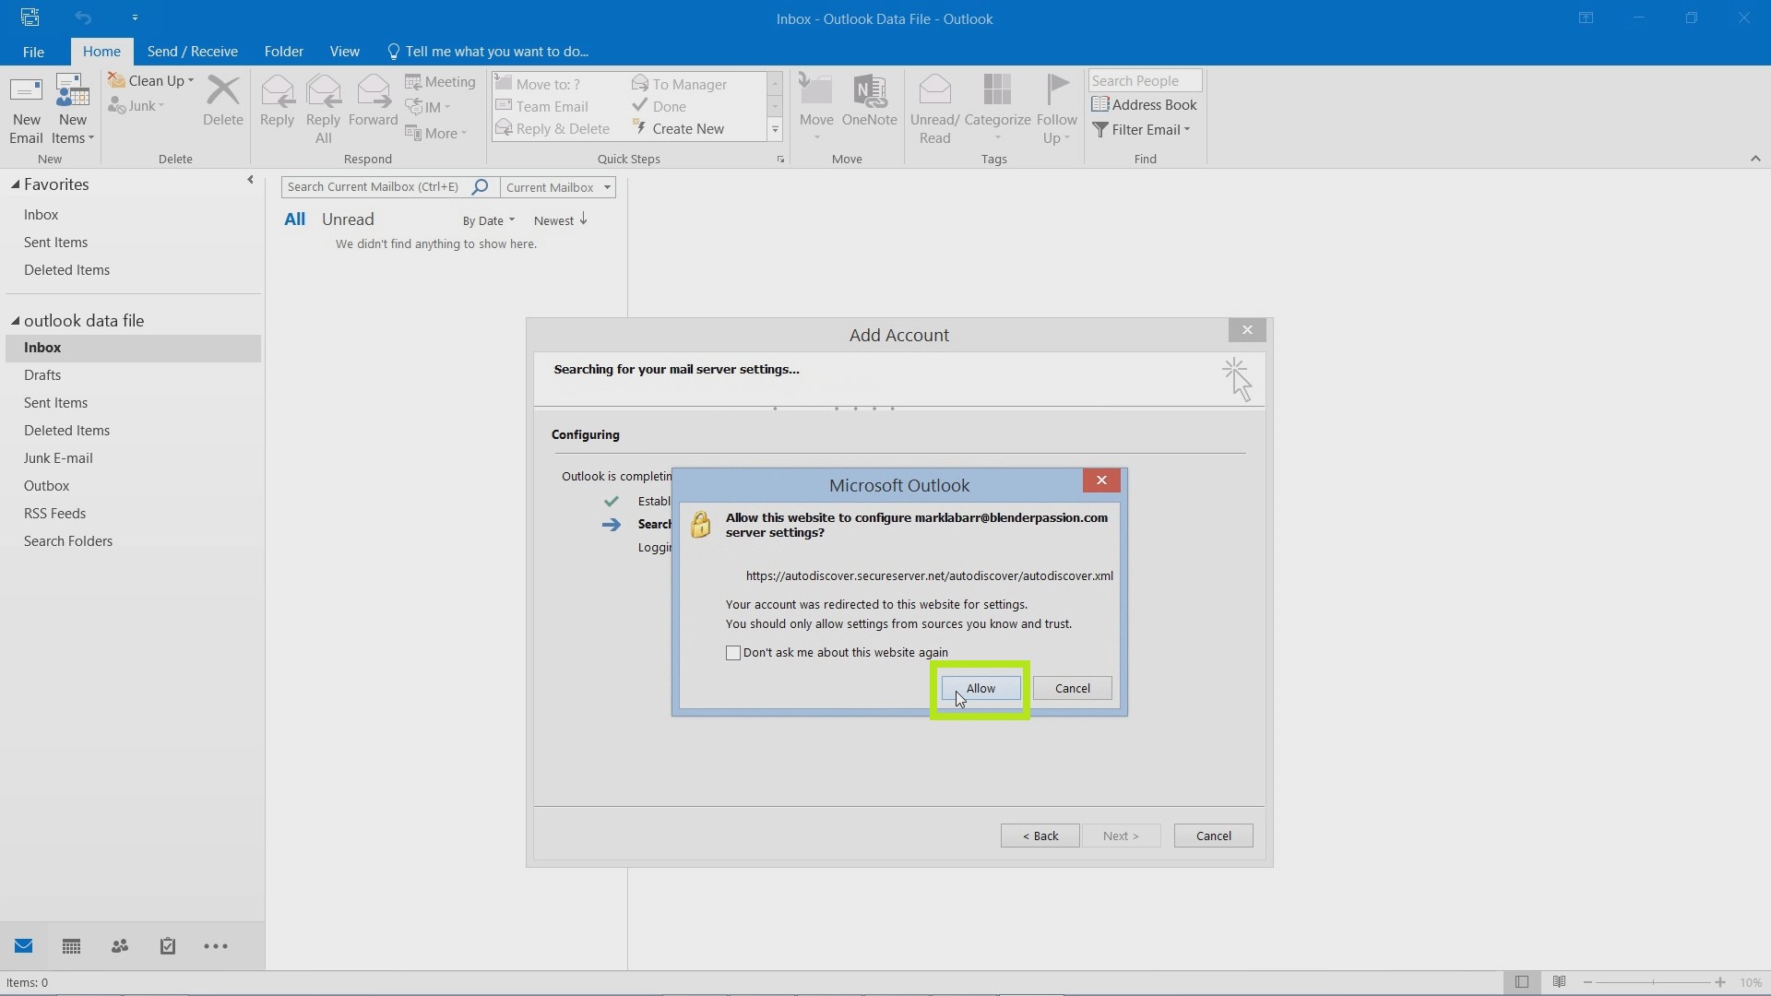Click Allow in Microsoft Outlook dialog
Image resolution: width=1771 pixels, height=996 pixels.
[981, 689]
